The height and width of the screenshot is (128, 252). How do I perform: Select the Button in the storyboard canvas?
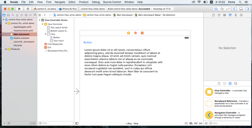click(88, 42)
